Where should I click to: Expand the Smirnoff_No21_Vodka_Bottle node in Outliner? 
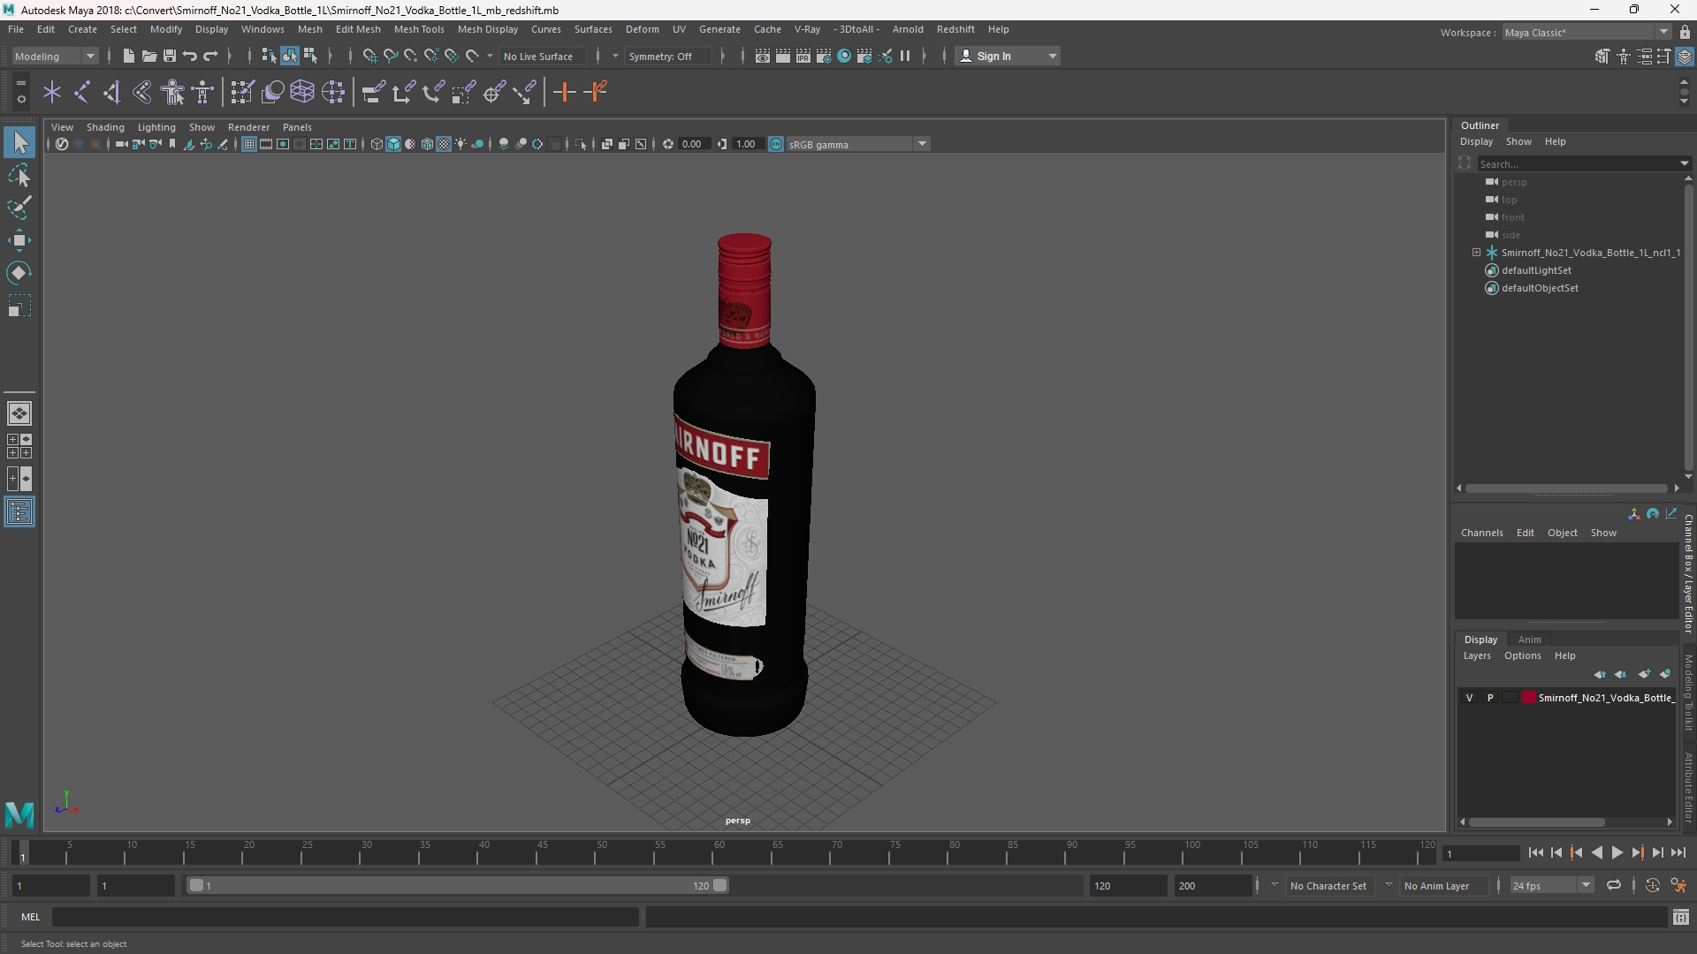1476,253
